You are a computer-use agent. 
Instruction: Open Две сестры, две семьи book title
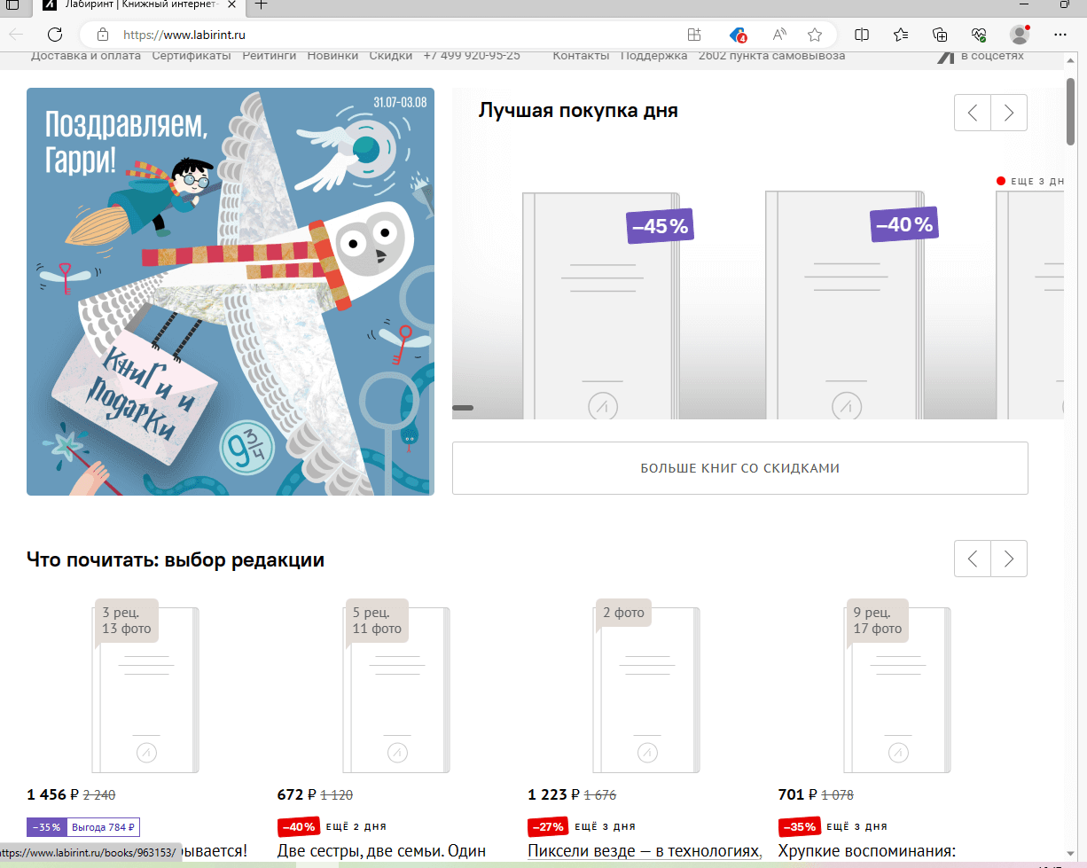[382, 852]
